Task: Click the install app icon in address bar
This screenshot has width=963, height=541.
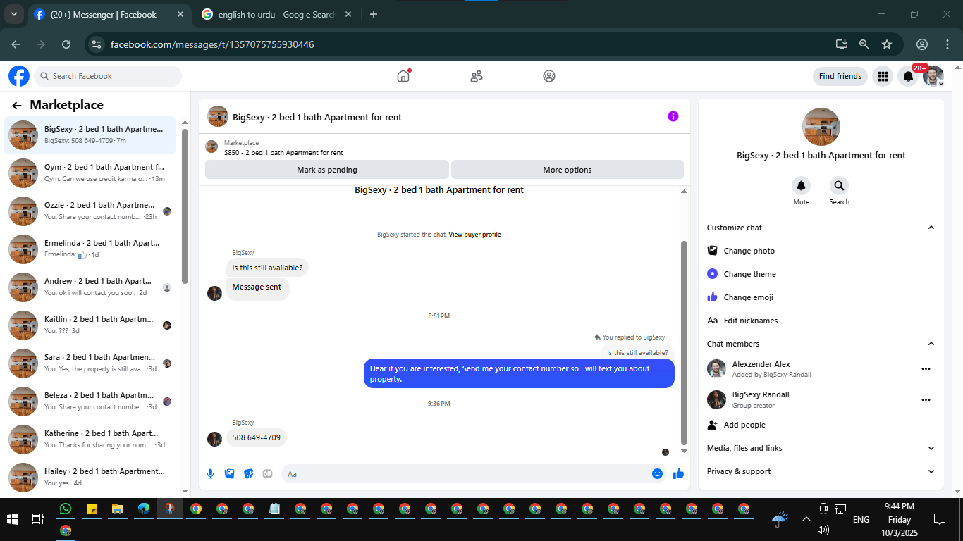Action: pyautogui.click(x=841, y=44)
